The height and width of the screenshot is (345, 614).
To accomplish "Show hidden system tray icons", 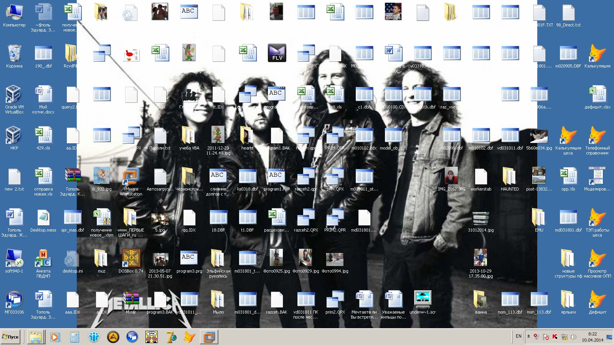I will pos(528,337).
